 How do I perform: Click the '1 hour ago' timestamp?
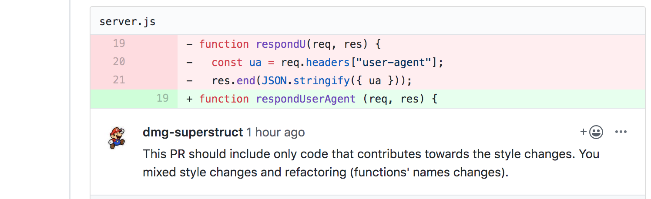point(275,132)
